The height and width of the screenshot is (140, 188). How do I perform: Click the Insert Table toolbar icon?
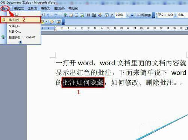pos(76,15)
